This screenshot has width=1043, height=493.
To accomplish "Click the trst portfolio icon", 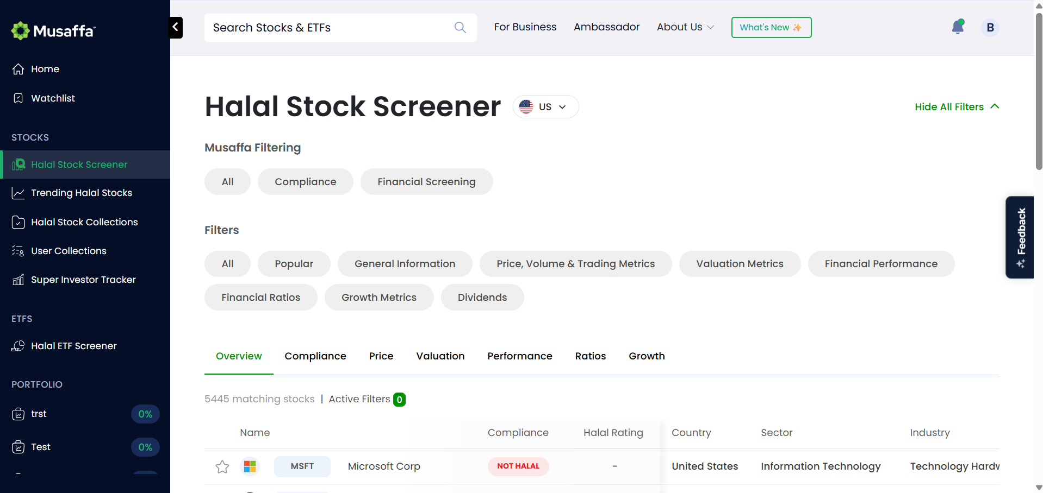I will click(18, 414).
